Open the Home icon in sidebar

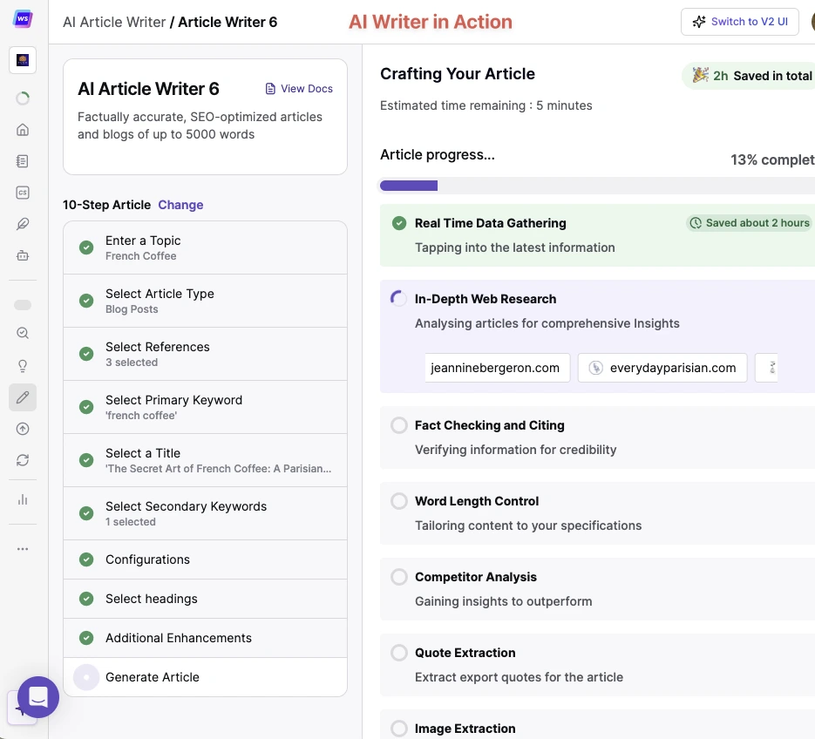[23, 130]
